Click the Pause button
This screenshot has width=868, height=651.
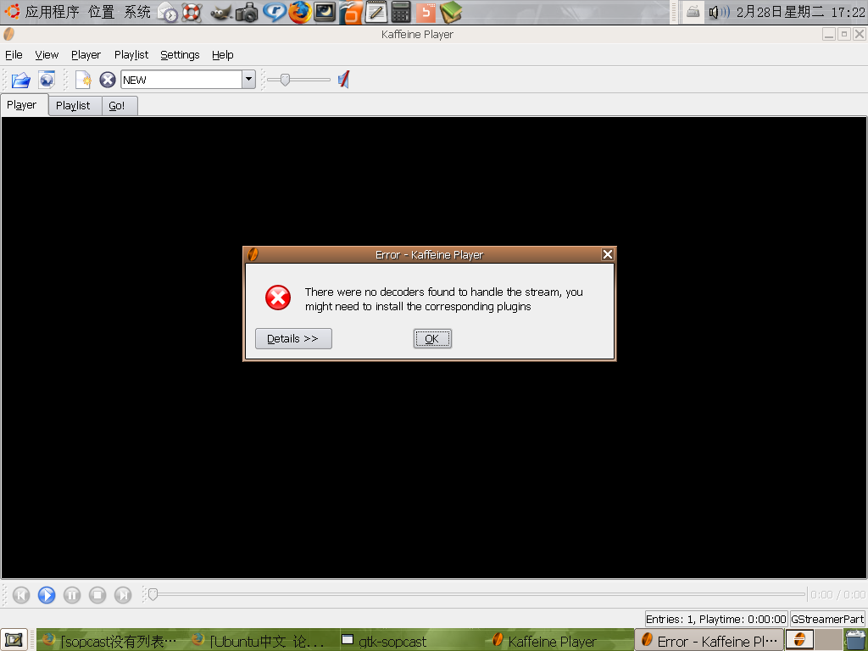pos(72,595)
